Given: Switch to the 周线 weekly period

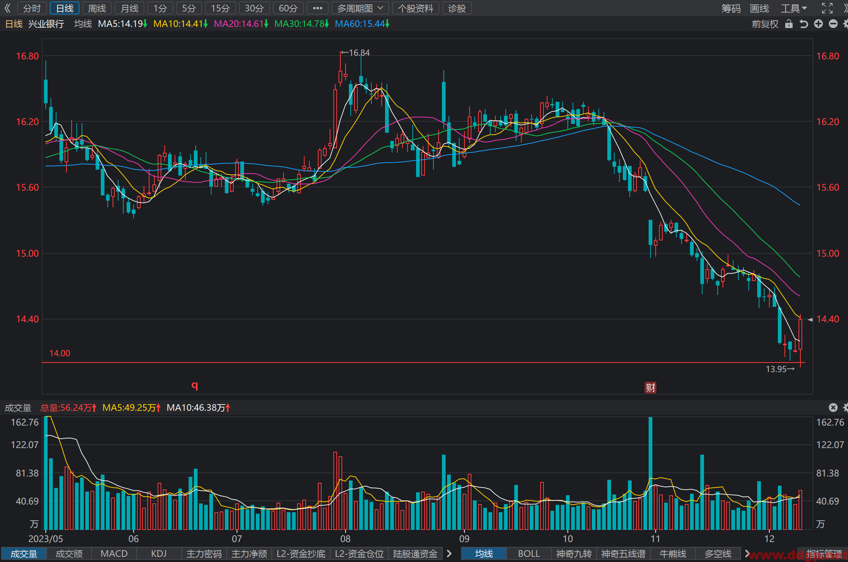Looking at the screenshot, I should [x=97, y=8].
